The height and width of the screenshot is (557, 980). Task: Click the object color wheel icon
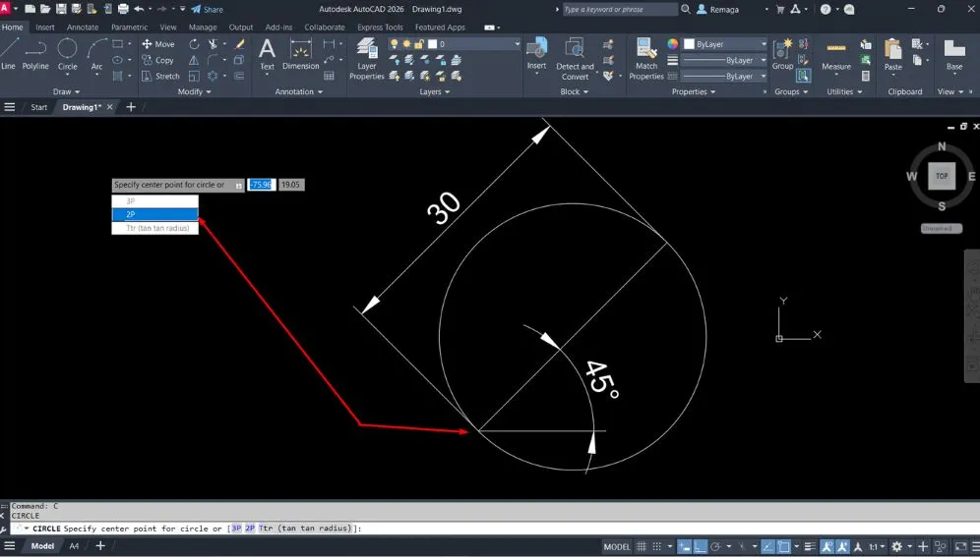point(672,44)
